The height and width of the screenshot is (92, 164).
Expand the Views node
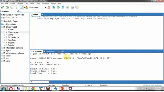click(4, 35)
